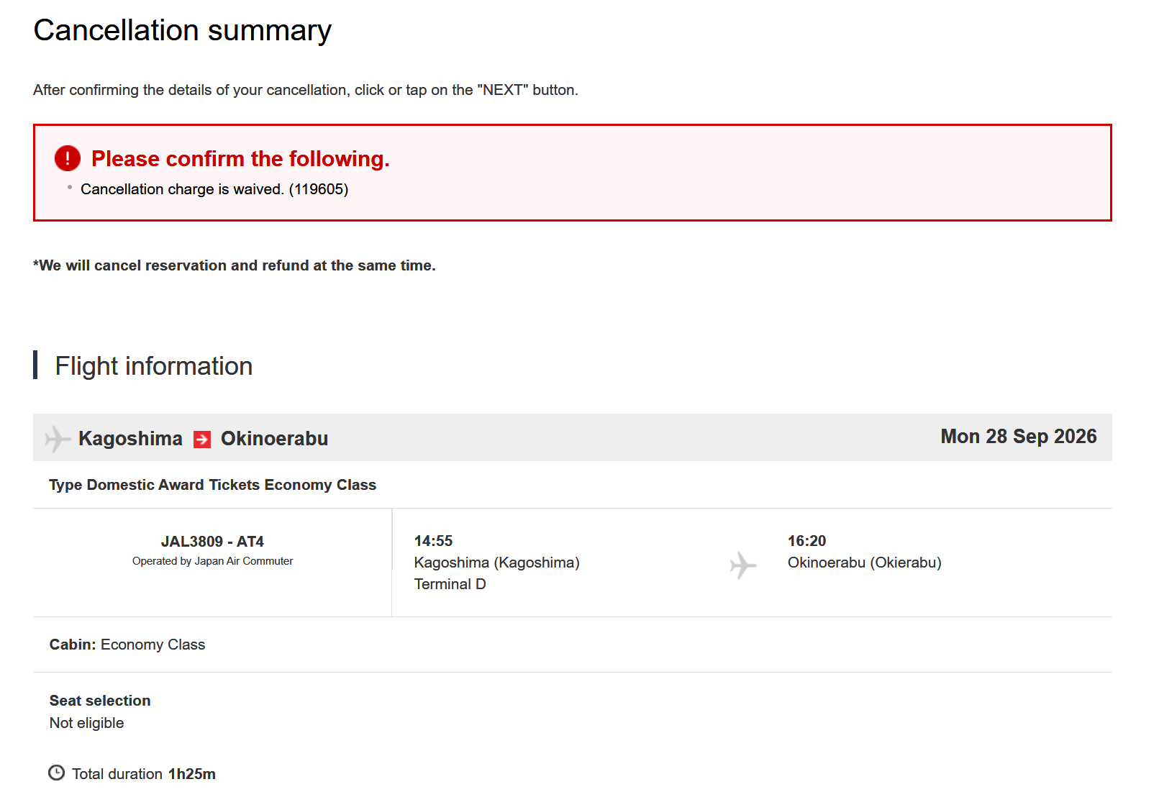Click the Seat selection Not eligible text

click(x=100, y=711)
